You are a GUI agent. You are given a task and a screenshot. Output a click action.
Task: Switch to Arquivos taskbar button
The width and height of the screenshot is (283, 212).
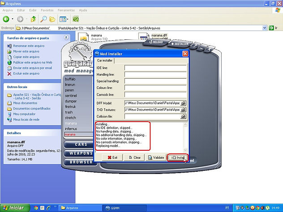[x=81, y=208]
